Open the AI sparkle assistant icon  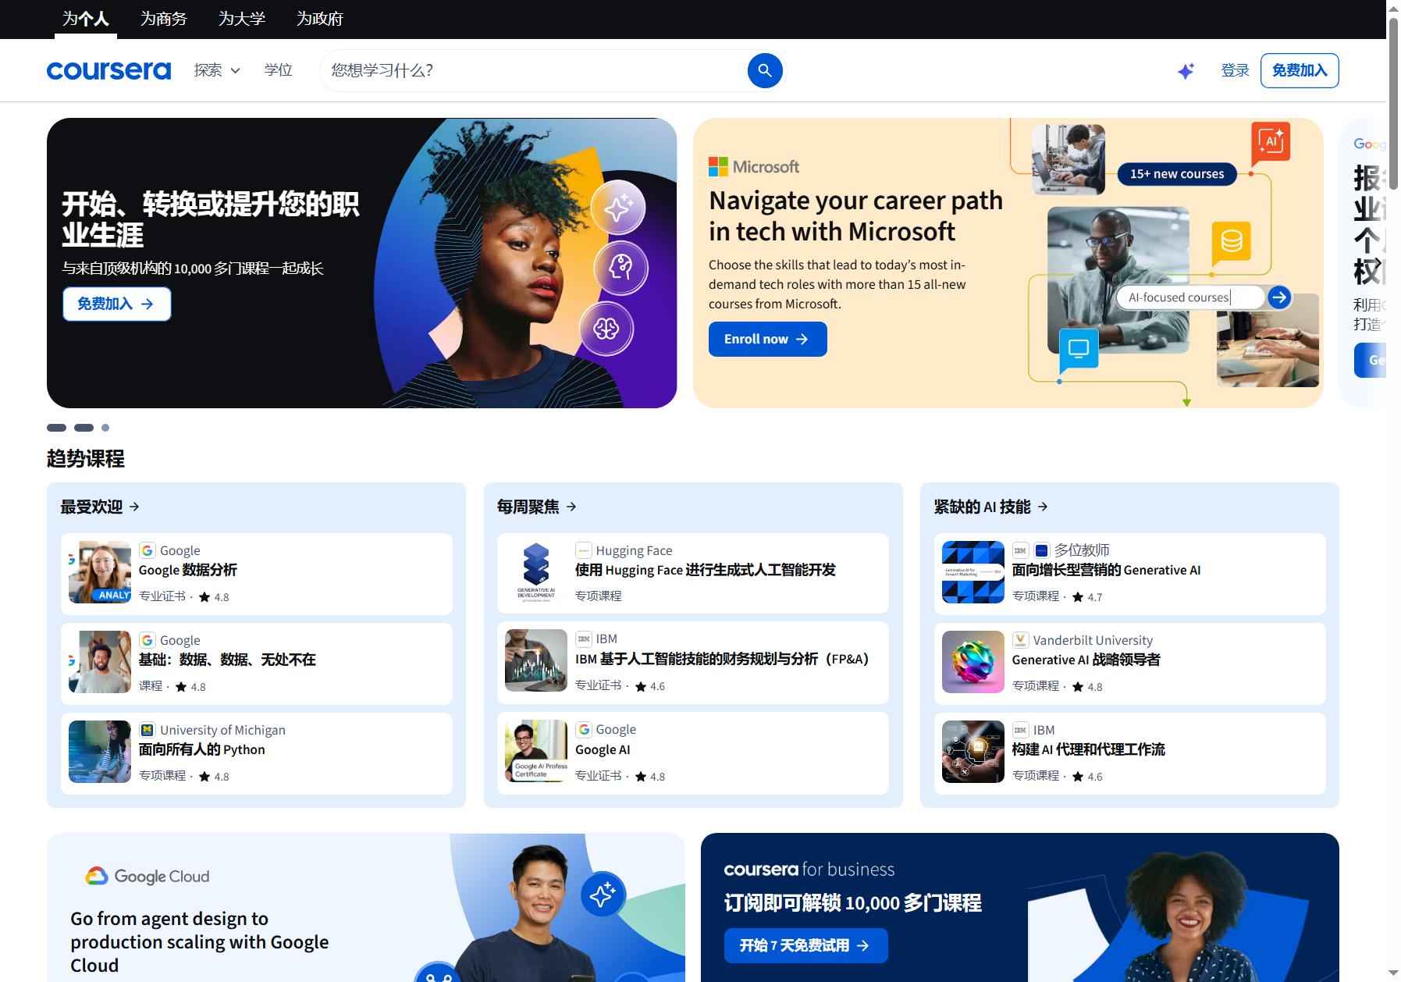pyautogui.click(x=1186, y=71)
